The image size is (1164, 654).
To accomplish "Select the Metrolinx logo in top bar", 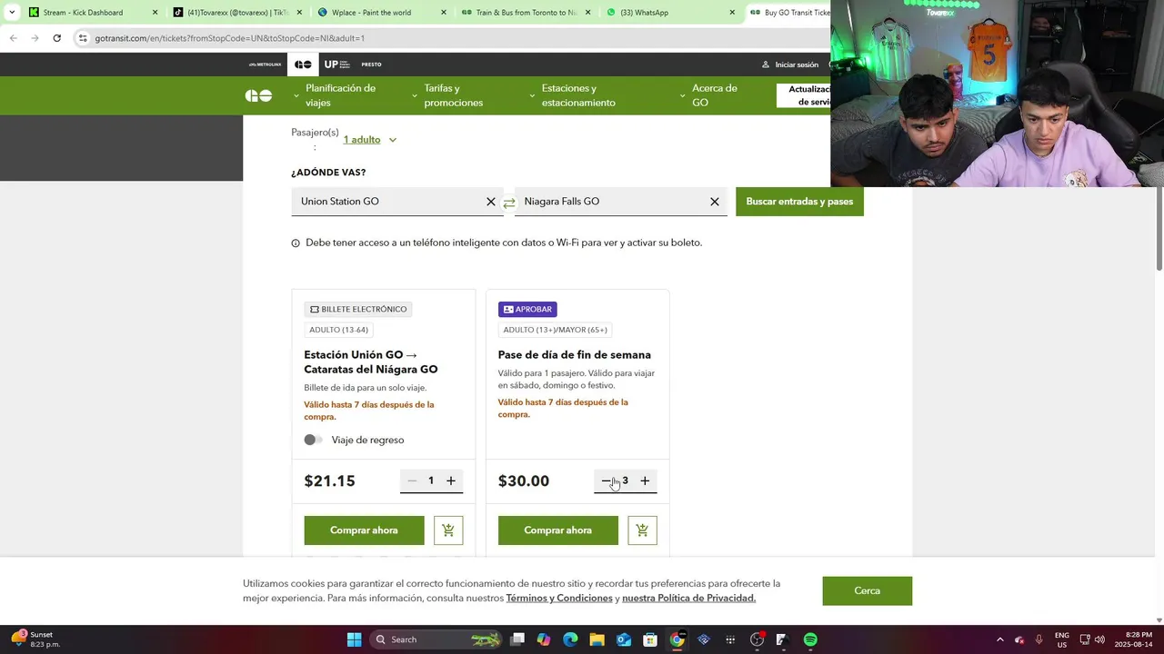I will [x=266, y=64].
